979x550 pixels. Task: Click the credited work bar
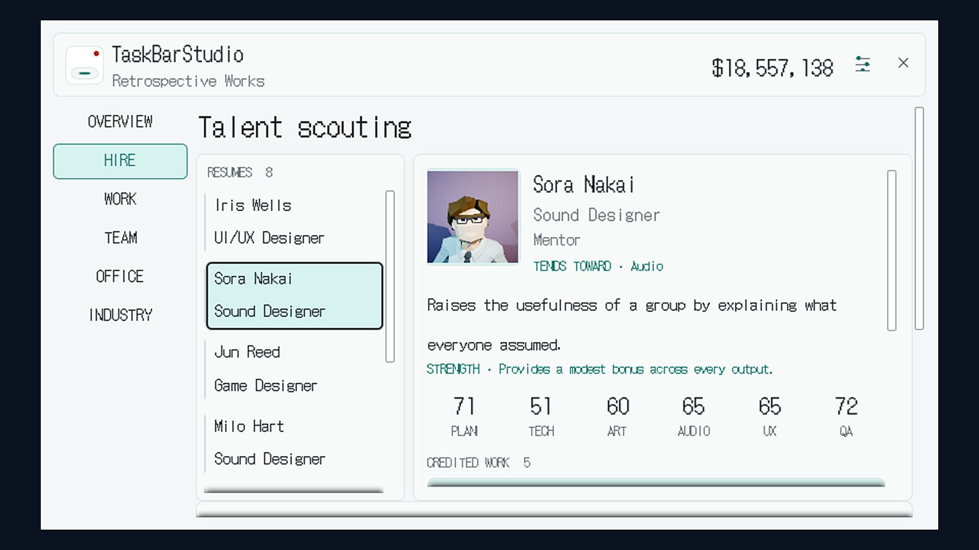pyautogui.click(x=656, y=482)
